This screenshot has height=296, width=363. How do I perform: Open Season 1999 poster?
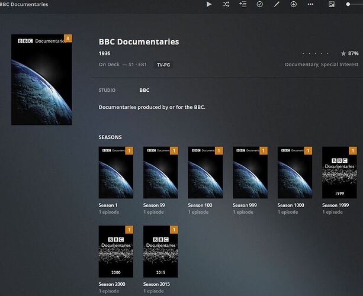tap(340, 172)
